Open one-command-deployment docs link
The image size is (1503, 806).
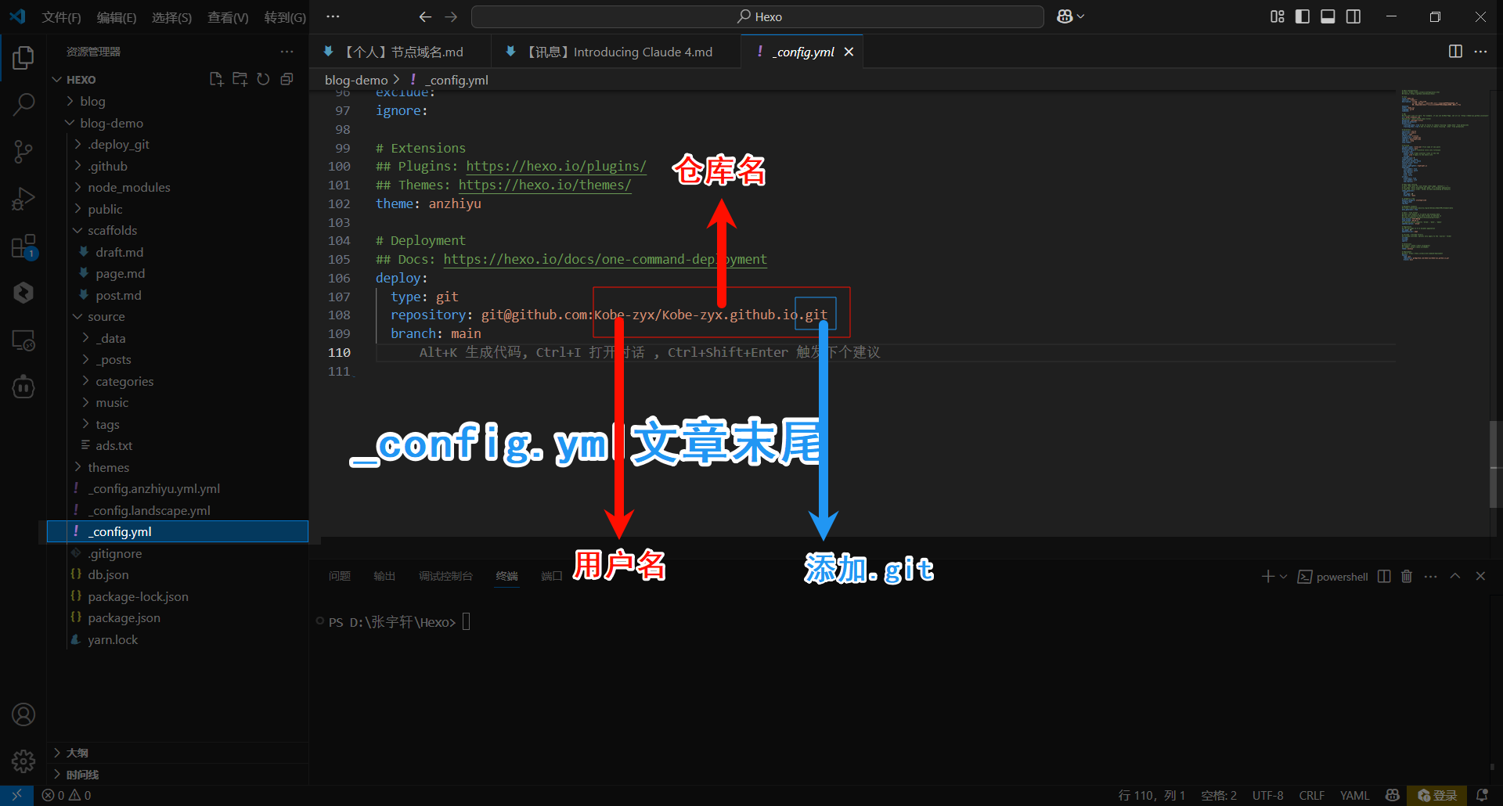coord(605,259)
